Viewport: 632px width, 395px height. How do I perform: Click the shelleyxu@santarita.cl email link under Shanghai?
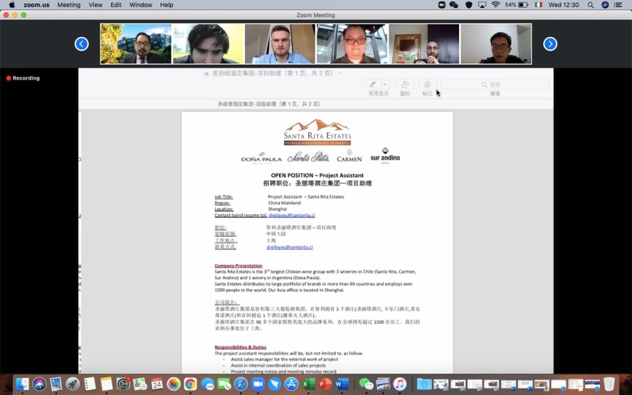coord(291,215)
